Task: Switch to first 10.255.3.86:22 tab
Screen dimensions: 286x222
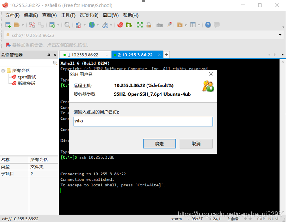Action: click(x=85, y=55)
